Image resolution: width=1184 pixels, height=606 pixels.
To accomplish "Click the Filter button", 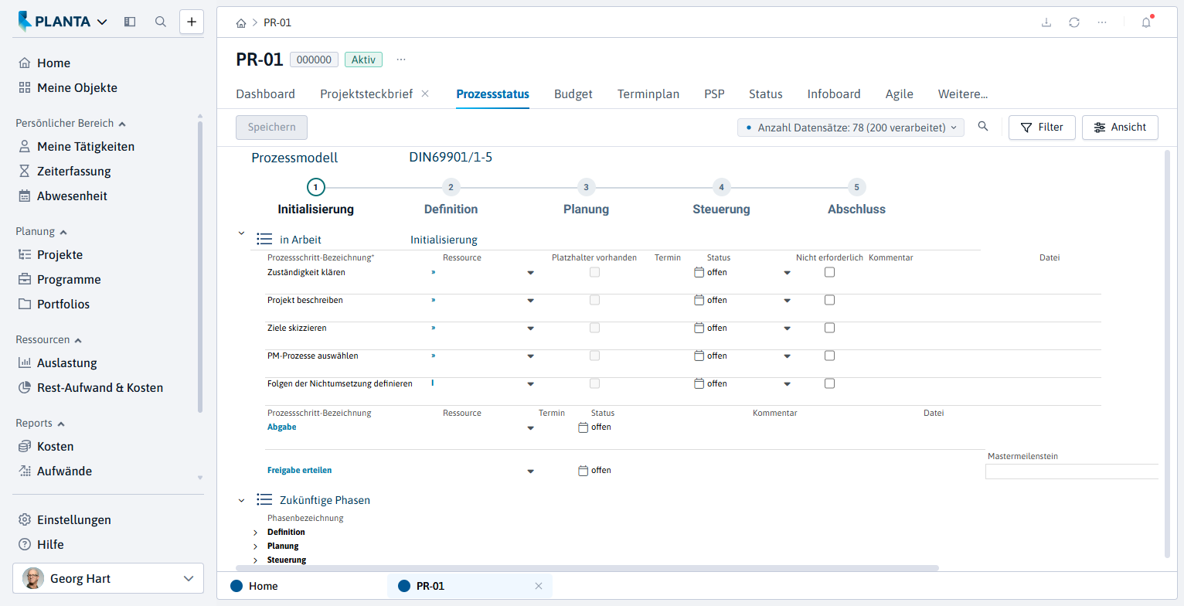I will (1042, 128).
